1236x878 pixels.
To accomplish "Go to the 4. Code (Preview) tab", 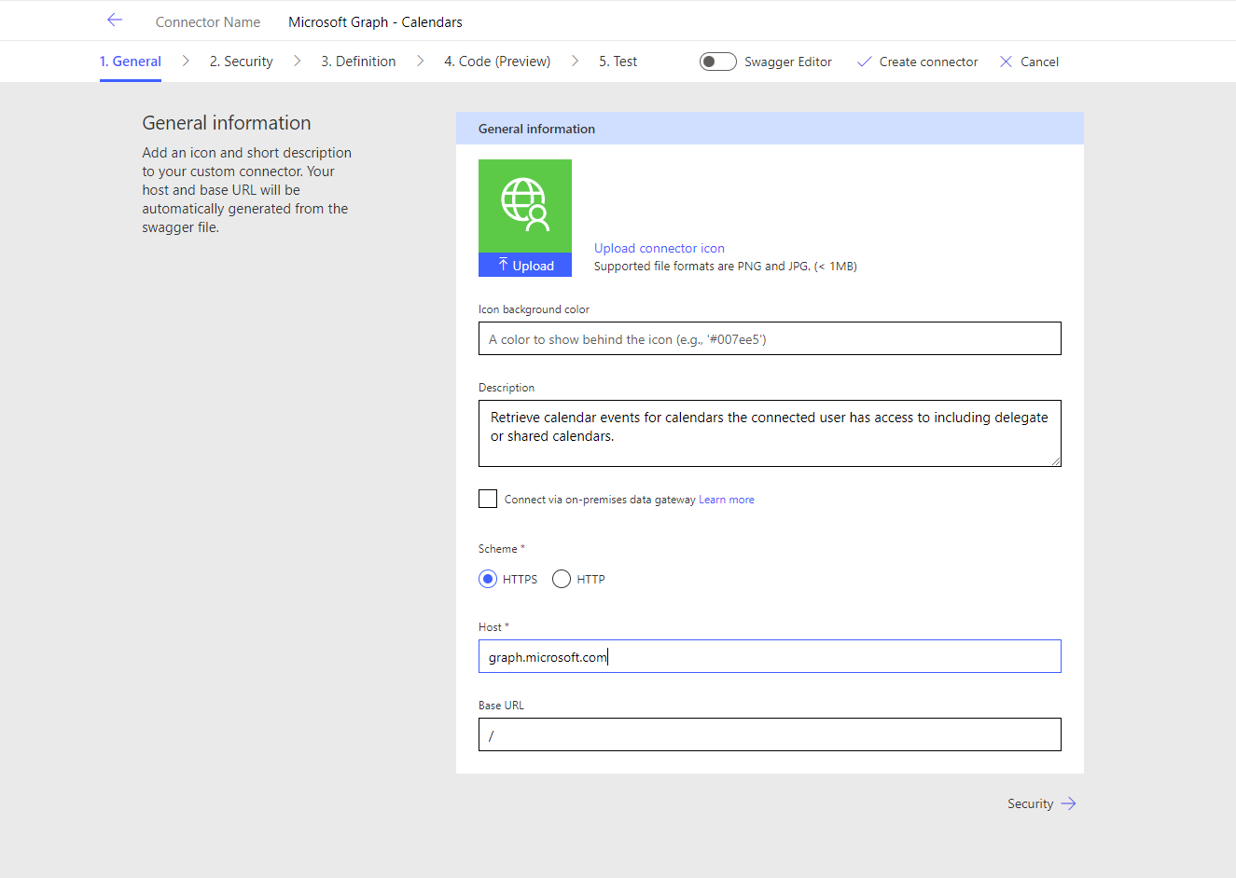I will pos(496,62).
